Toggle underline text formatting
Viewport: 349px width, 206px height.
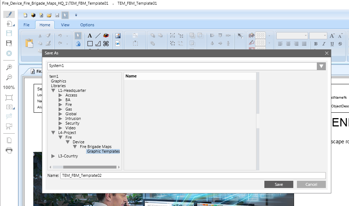pos(332,44)
